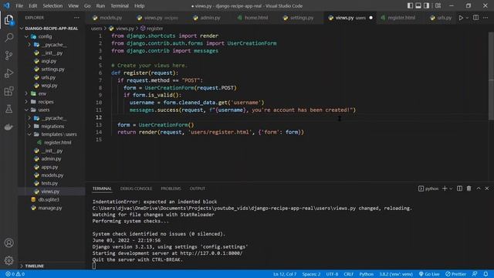Open the Selection menu
The height and width of the screenshot is (278, 494).
pyautogui.click(x=52, y=5)
